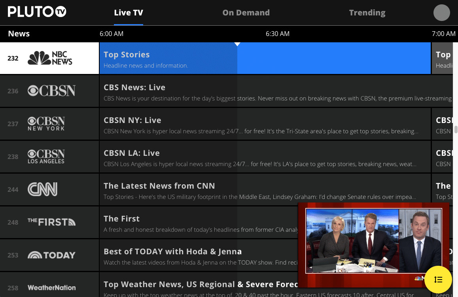Select the CBSN channel logo
458x297 pixels.
pyautogui.click(x=52, y=91)
